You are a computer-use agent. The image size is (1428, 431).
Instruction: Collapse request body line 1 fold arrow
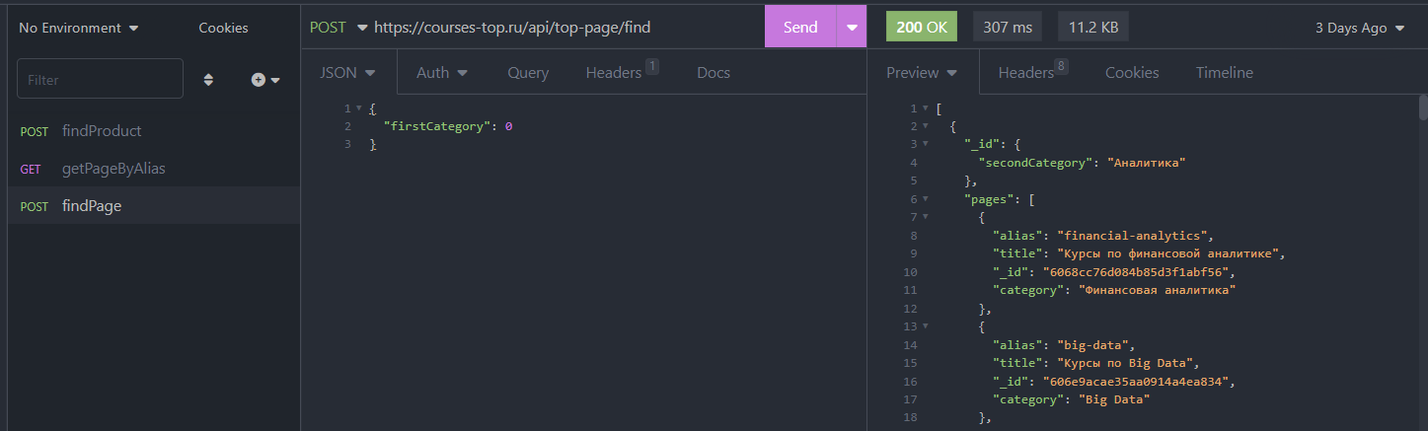point(358,108)
